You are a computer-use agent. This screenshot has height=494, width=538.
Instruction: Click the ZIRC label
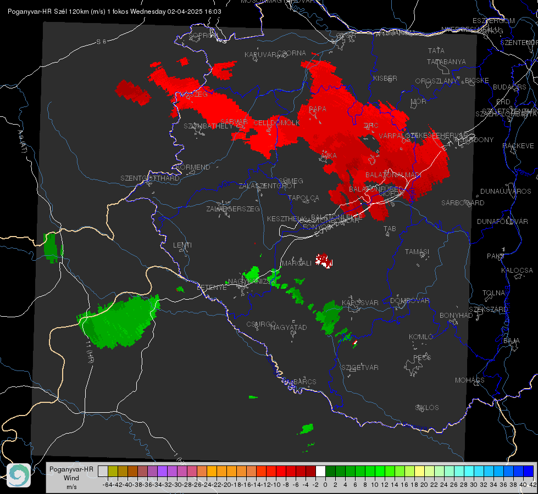[370, 126]
